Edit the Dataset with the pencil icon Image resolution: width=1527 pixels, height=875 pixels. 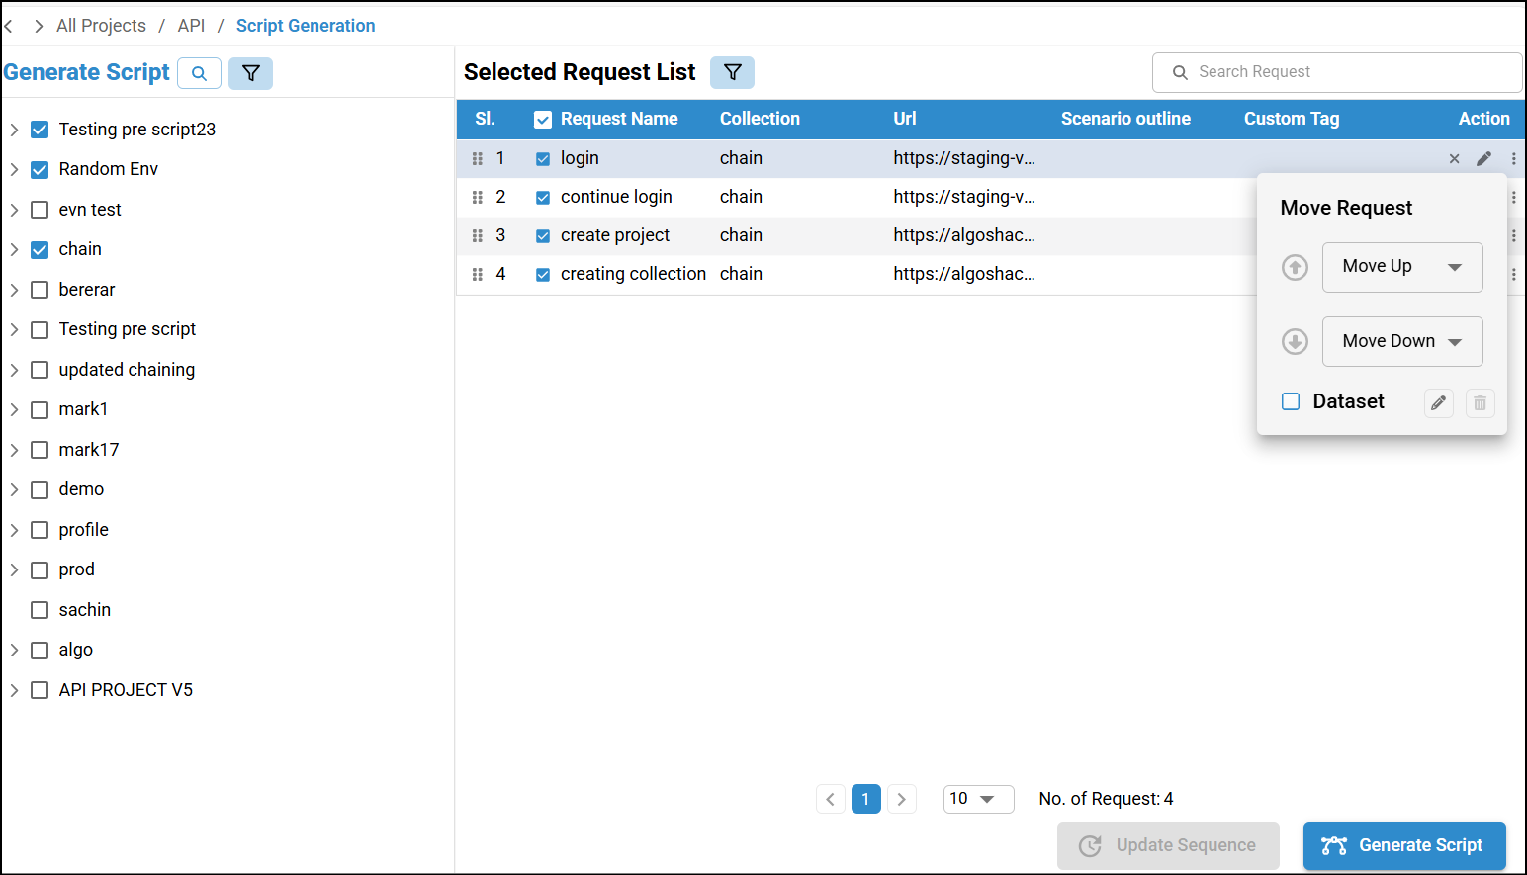pyautogui.click(x=1439, y=402)
